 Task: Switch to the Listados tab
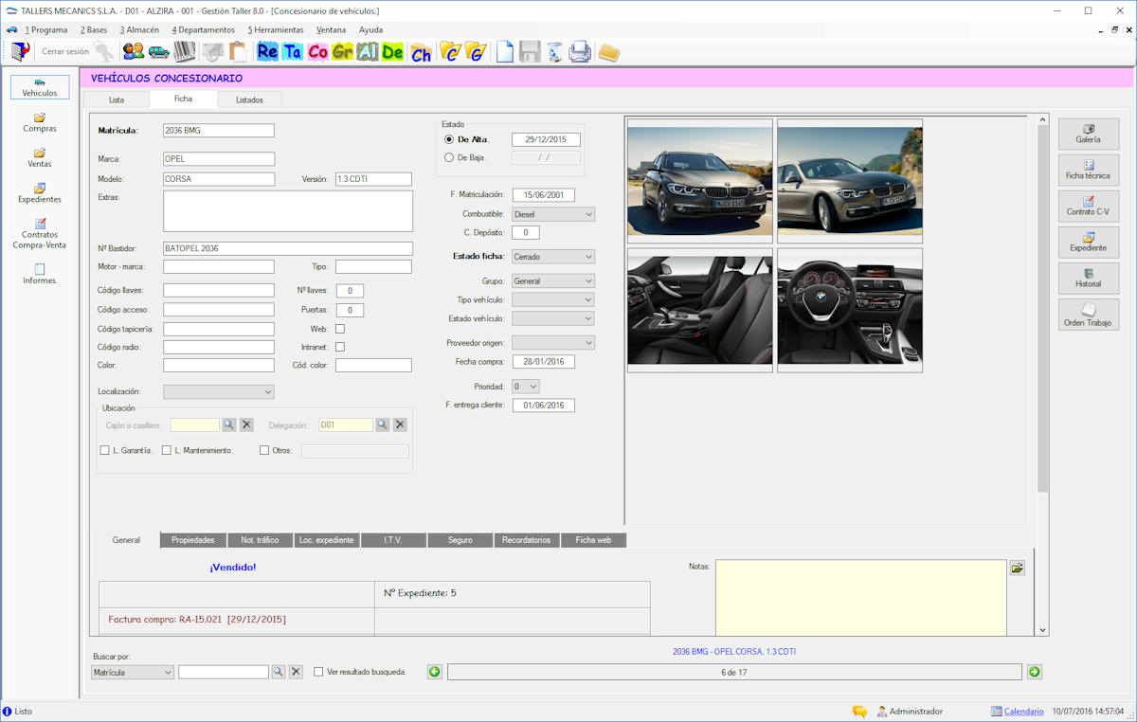249,99
